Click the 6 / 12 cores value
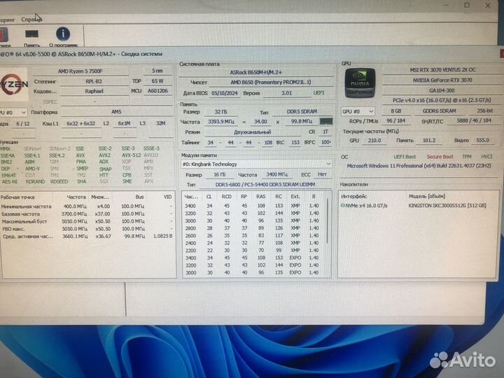Screen dimensions: 504x378 click(x=23, y=124)
